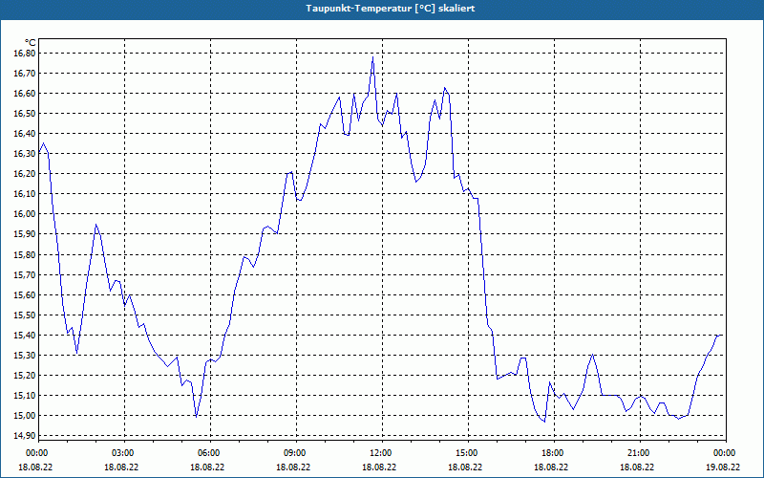Select the 16,70 y-axis value
Viewport: 764px width, 478px height.
[x=26, y=74]
